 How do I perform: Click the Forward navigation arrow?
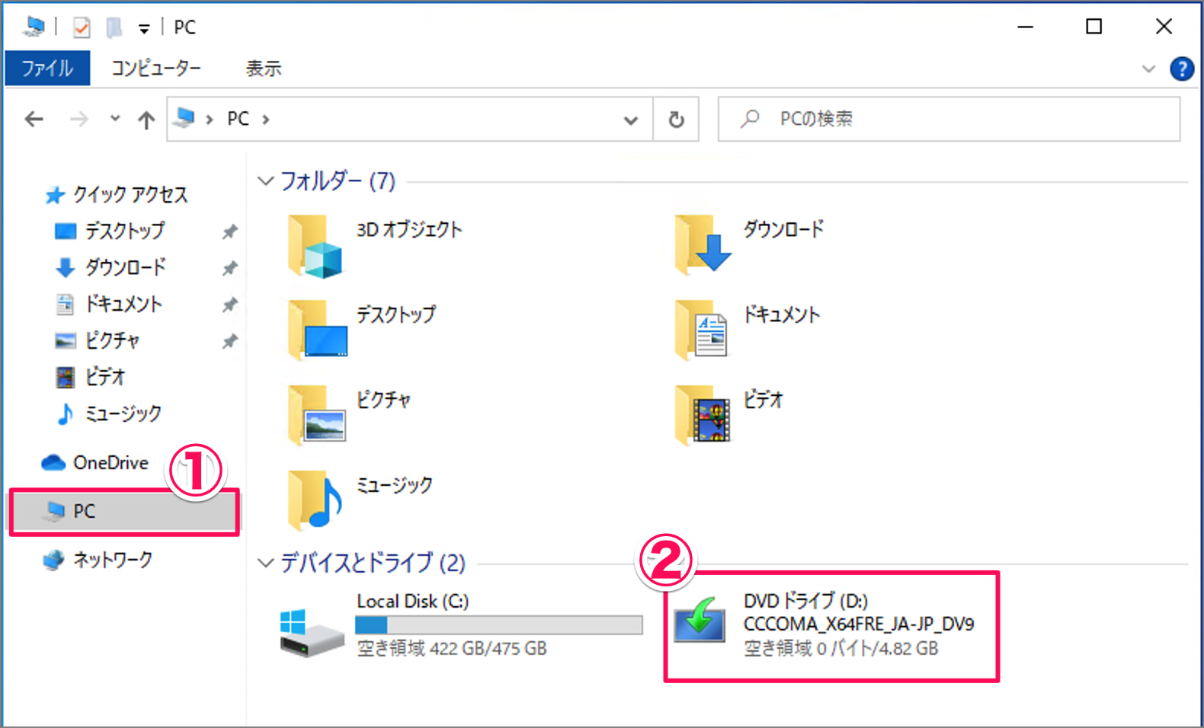78,120
